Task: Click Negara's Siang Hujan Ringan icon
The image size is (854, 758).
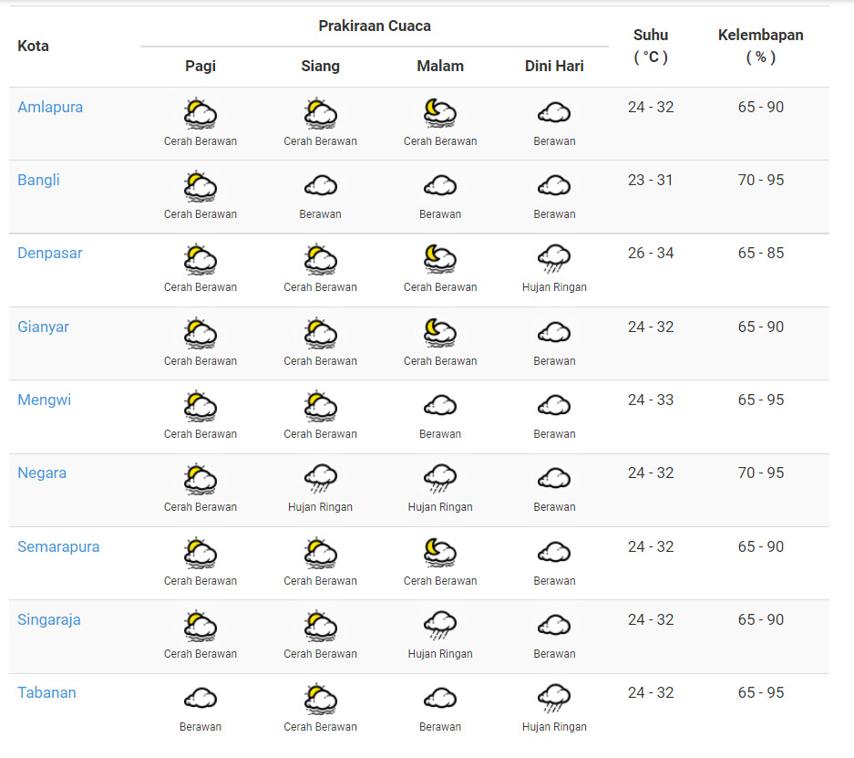Action: [320, 479]
